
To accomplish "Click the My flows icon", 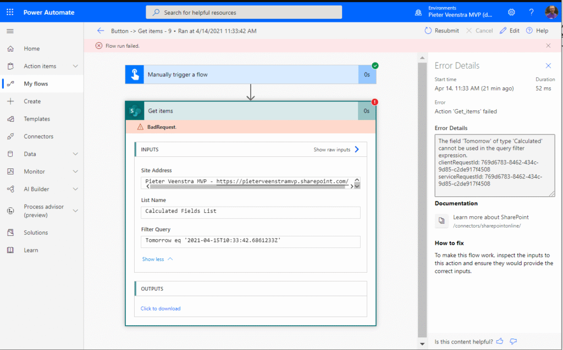I will (x=11, y=83).
